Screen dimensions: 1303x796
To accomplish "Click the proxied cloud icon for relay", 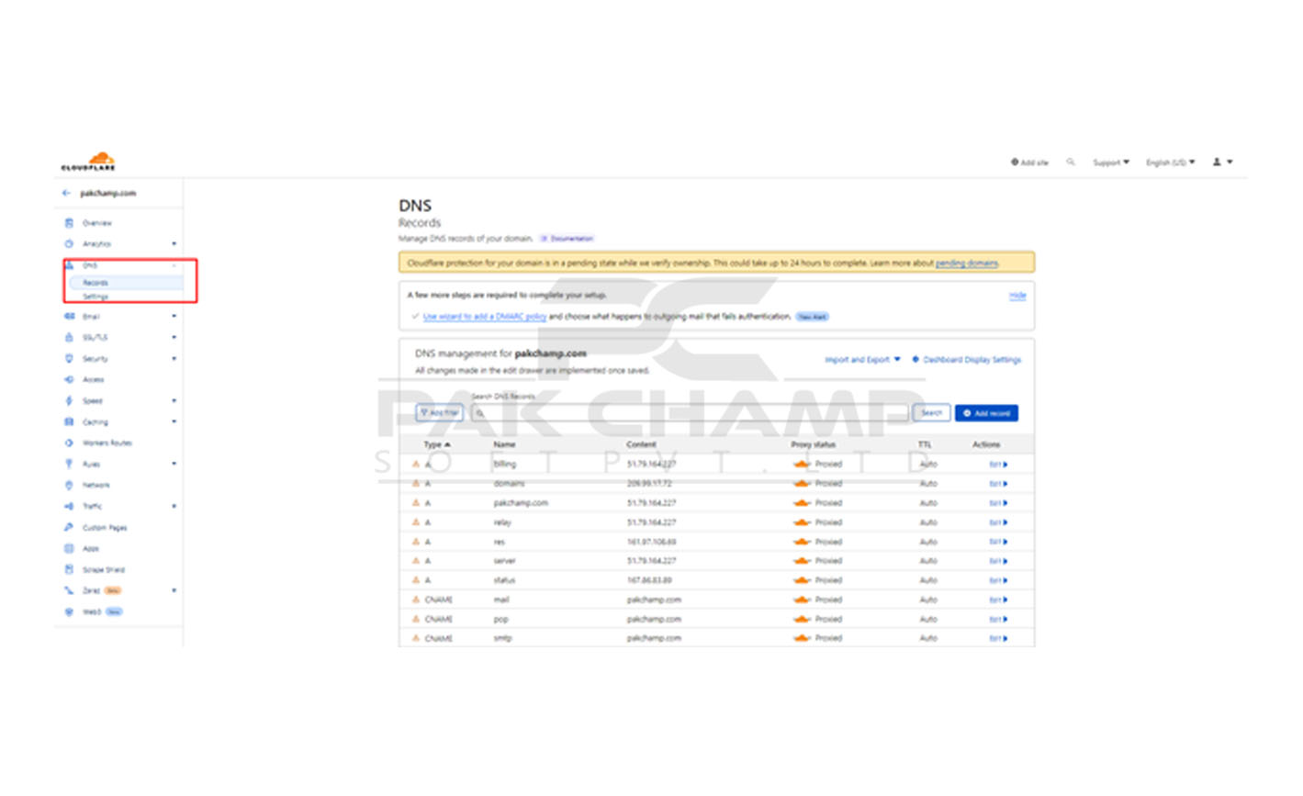I will click(802, 522).
